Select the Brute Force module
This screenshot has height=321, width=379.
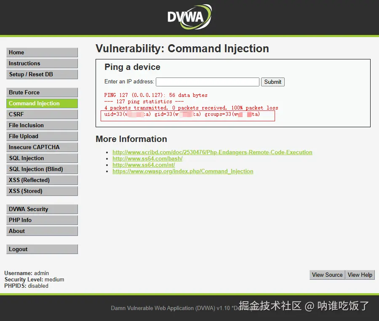(x=42, y=92)
